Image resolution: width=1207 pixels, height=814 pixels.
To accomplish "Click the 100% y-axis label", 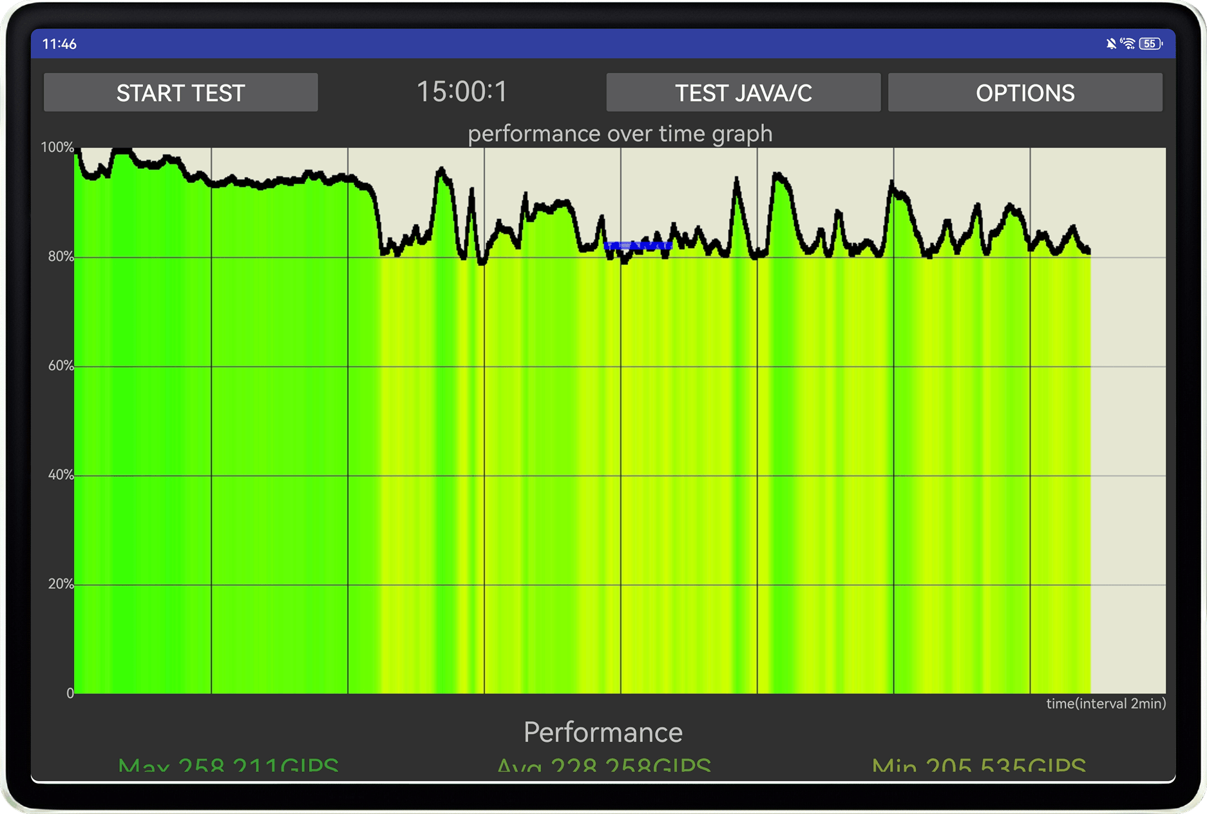I will [x=57, y=147].
